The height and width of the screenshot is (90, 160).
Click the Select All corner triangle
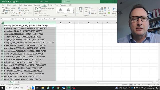click(3, 23)
